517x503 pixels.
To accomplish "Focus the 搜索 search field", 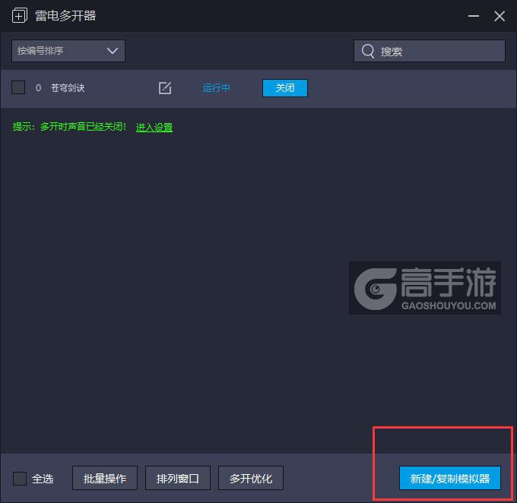I will (x=430, y=51).
